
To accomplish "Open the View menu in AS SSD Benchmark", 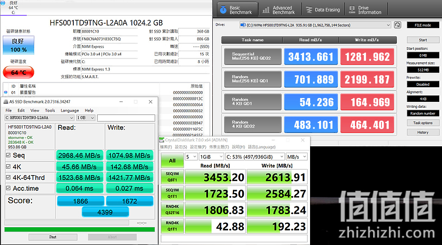I will pyautogui.click(x=35, y=110).
